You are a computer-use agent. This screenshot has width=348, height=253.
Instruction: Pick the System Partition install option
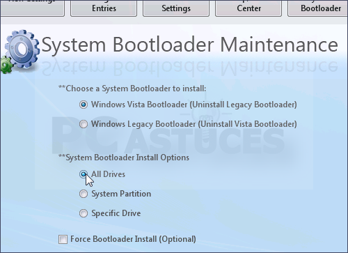pos(84,194)
